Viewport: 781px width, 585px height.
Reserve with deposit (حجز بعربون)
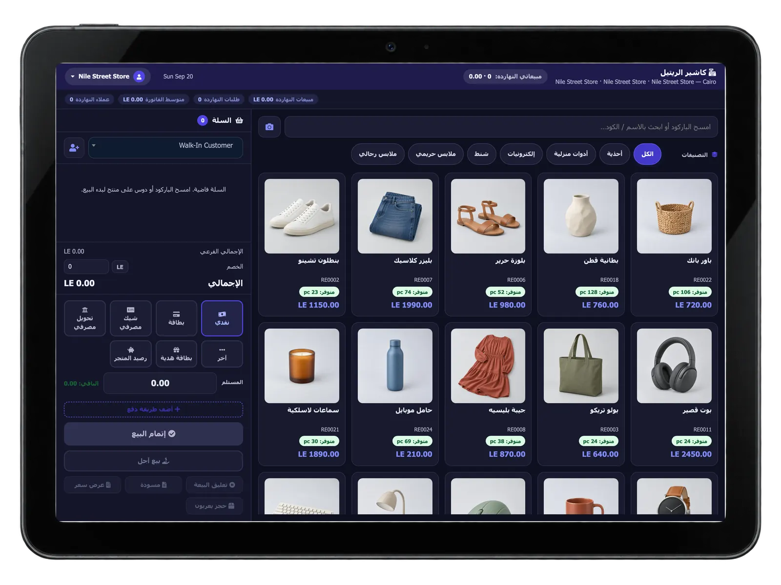coord(214,506)
